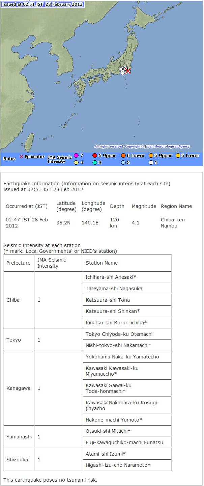This screenshot has width=204, height=486.
Task: Click the 'JMA Seismic Intensity' legend label
Action: (60, 159)
